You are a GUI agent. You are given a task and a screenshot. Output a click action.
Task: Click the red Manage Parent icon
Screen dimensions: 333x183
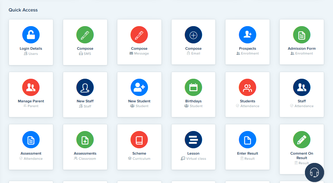[x=31, y=87]
